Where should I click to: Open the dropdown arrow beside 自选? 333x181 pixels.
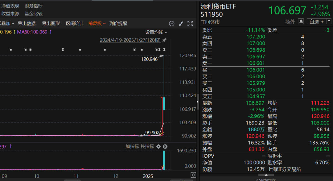(329, 21)
